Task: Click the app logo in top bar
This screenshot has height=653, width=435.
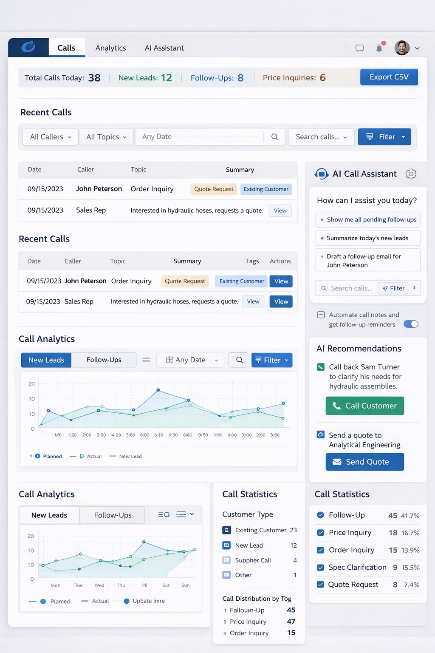Action: 28,47
